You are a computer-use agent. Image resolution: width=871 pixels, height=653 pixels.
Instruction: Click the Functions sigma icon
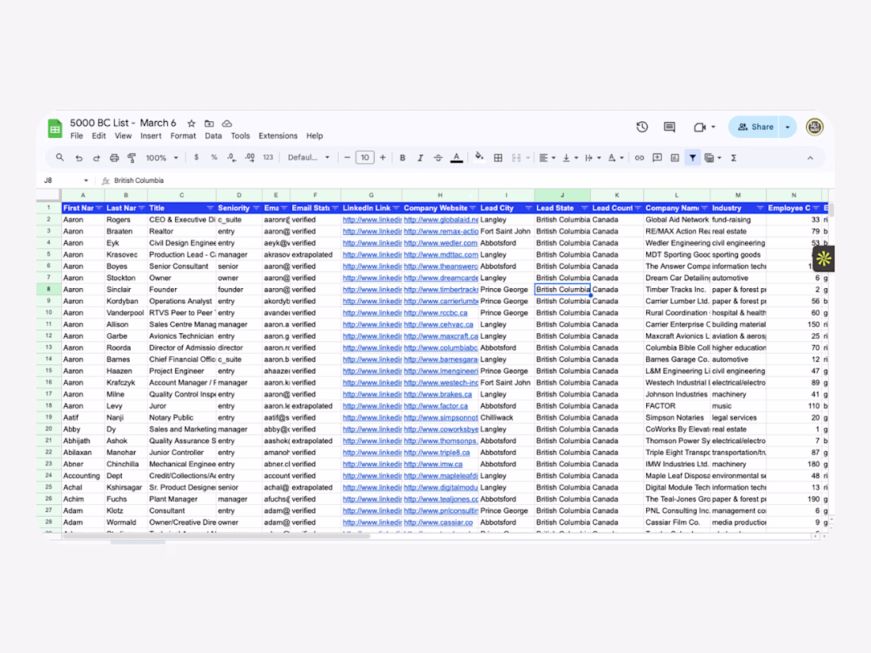[733, 158]
